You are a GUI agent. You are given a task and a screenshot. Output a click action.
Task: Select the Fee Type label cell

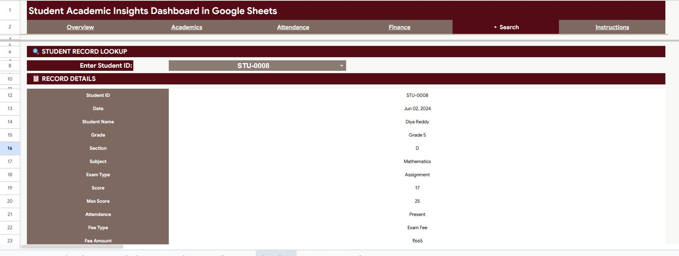pyautogui.click(x=98, y=228)
